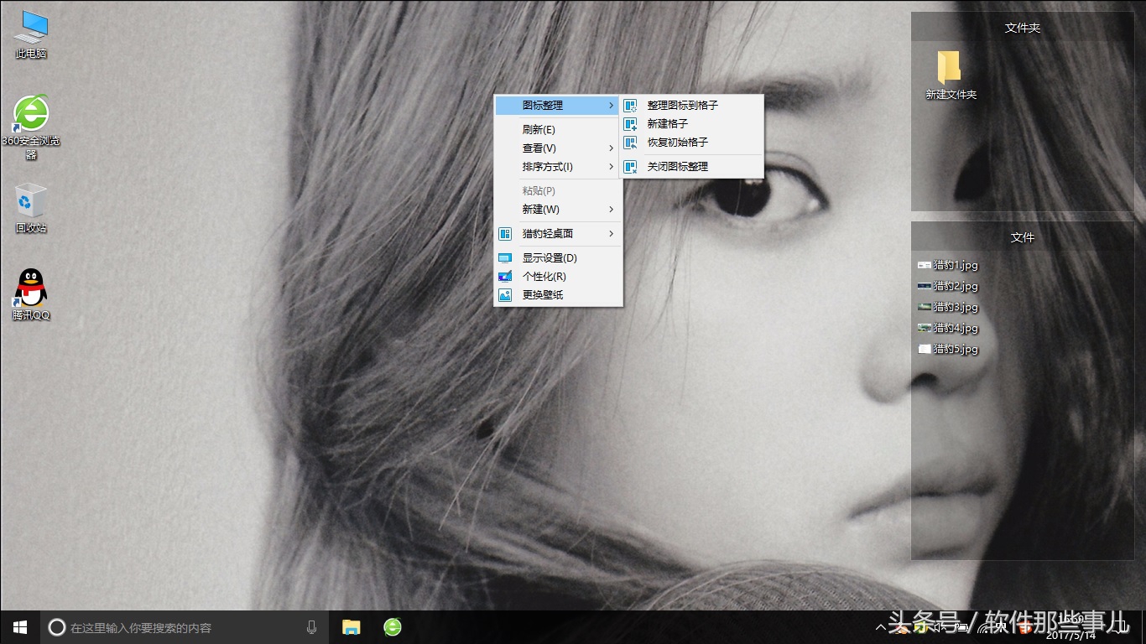Select 整理图标到格子 from the submenu

tap(682, 106)
